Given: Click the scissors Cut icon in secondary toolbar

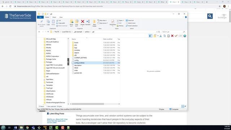Looking at the screenshot, I should [161, 36].
